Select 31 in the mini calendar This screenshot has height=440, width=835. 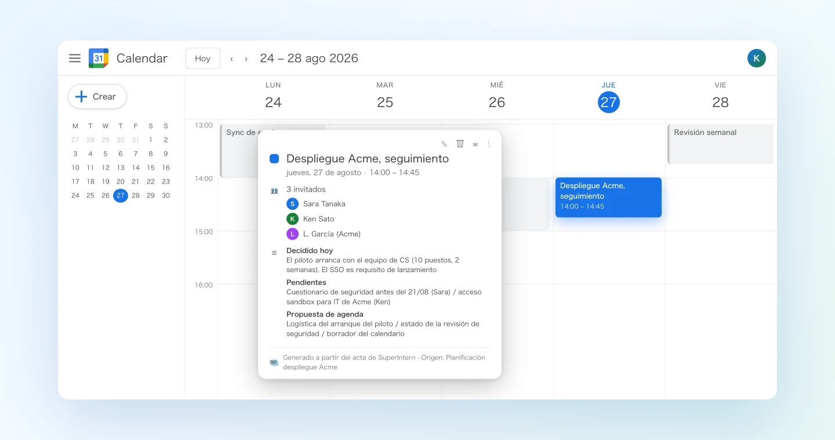(136, 140)
